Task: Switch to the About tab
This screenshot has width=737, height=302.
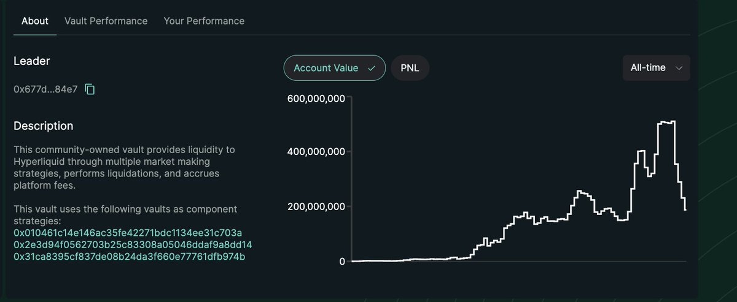Action: [35, 21]
